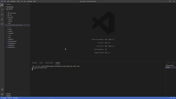Screen dimensions: 176x99
Task: Click the synchronize changes status item
Action: (x=10, y=98)
